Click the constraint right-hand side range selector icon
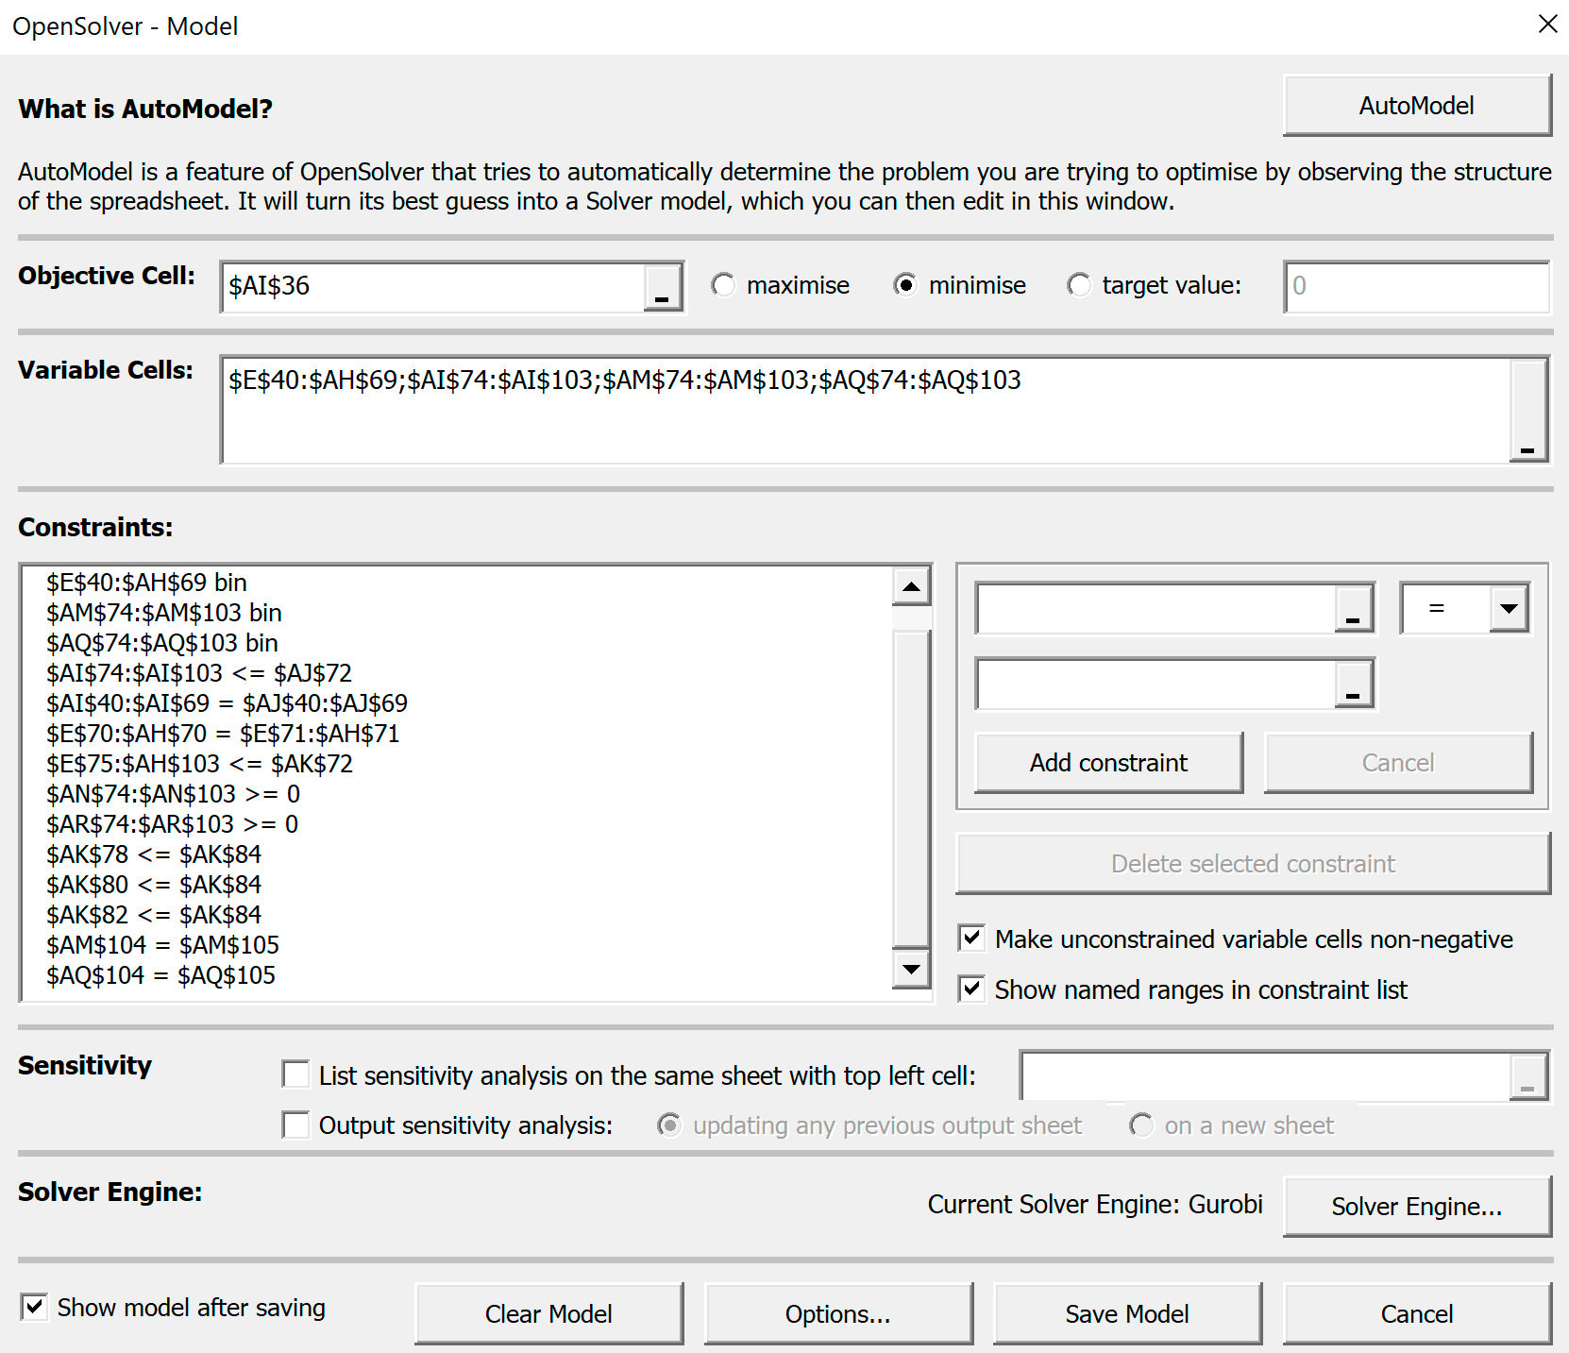 tap(1353, 684)
